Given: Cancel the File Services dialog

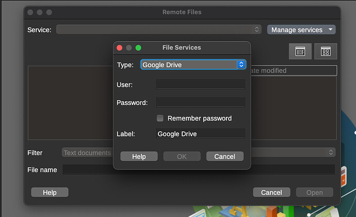Looking at the screenshot, I should 225,157.
